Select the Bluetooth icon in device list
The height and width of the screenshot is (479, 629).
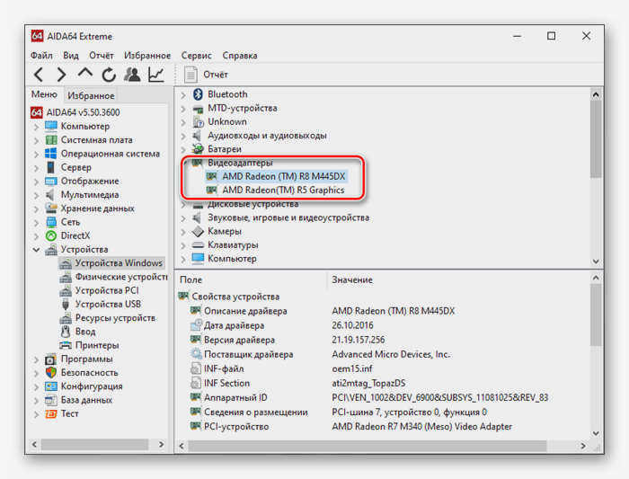coord(198,94)
